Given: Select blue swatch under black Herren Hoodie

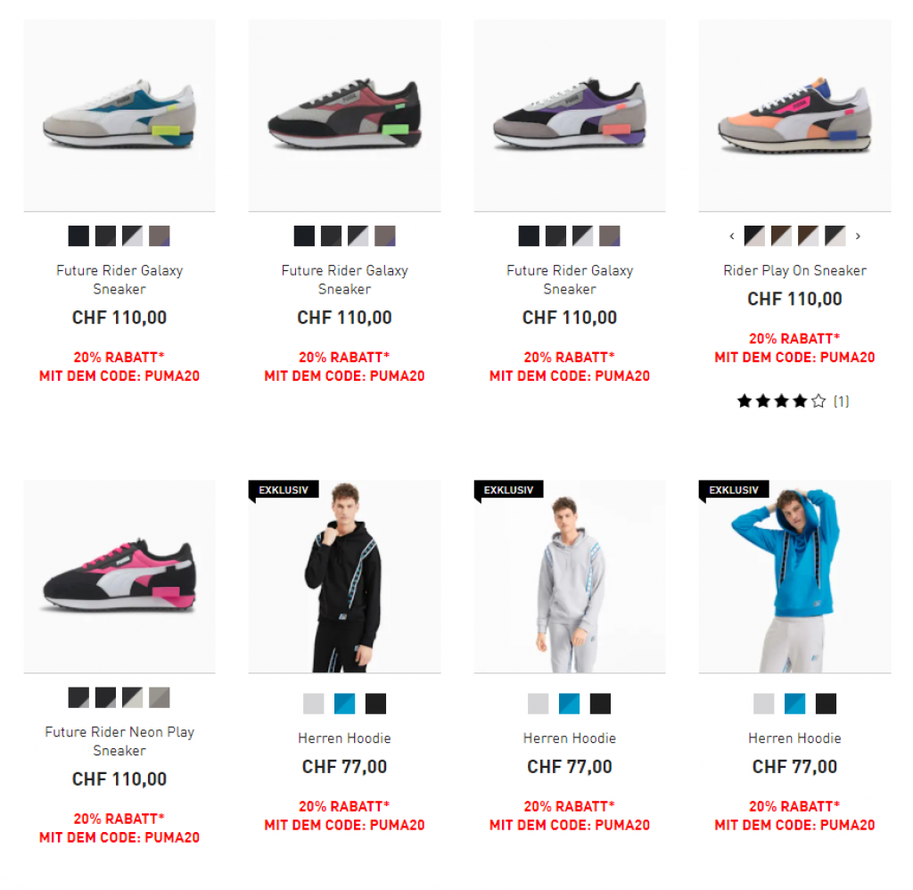Looking at the screenshot, I should [345, 704].
